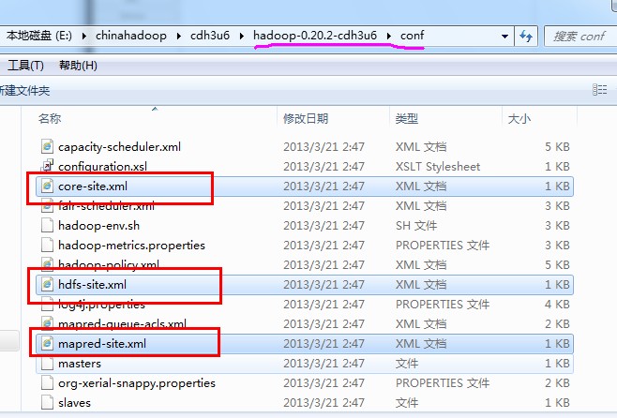The width and height of the screenshot is (617, 418).
Task: Click the capacity-scheduler.xml file icon
Action: click(47, 146)
